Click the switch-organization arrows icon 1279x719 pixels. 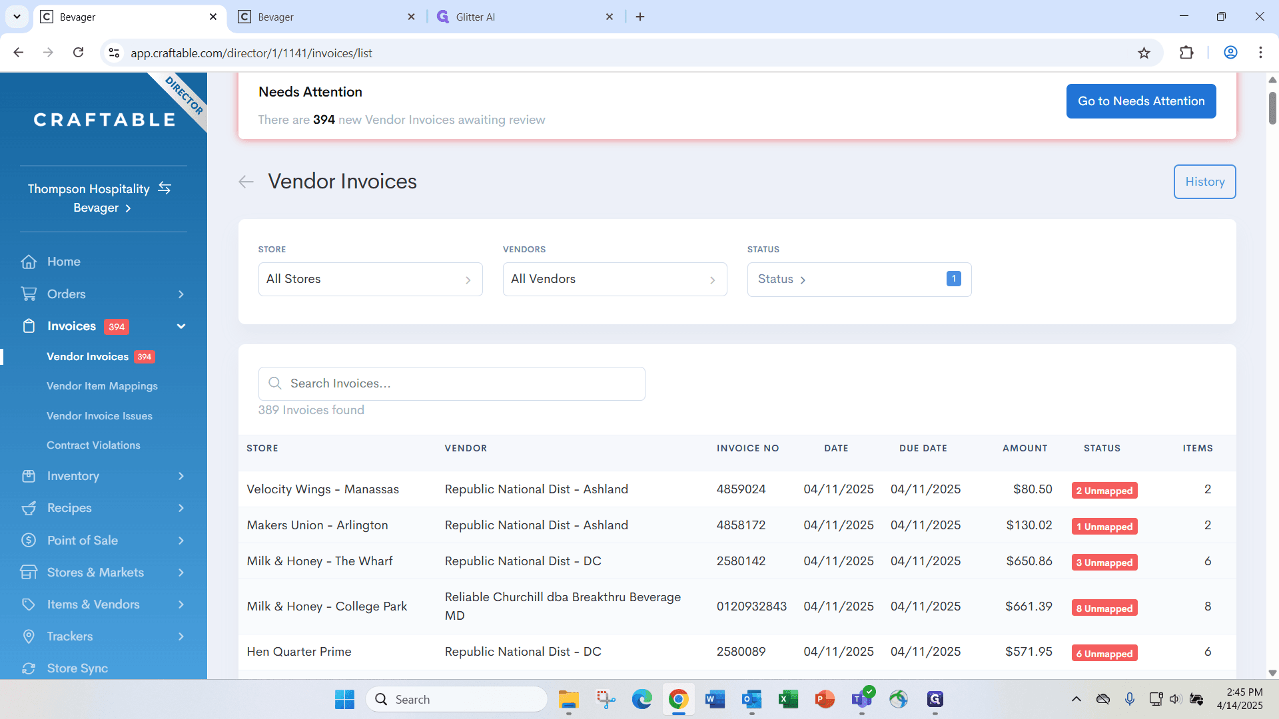(165, 188)
